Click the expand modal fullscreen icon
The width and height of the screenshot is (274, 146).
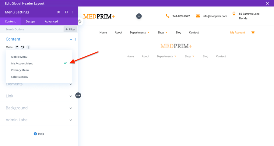[x=58, y=12]
